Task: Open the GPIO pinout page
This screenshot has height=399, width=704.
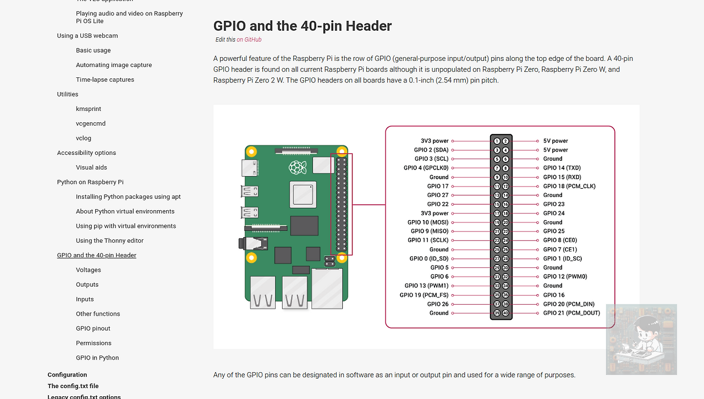Action: point(93,328)
